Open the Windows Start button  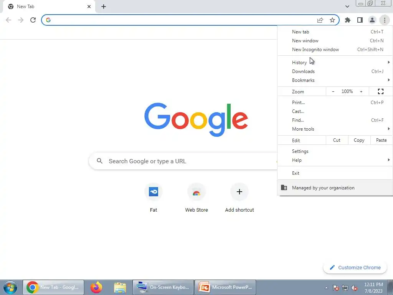pyautogui.click(x=10, y=287)
